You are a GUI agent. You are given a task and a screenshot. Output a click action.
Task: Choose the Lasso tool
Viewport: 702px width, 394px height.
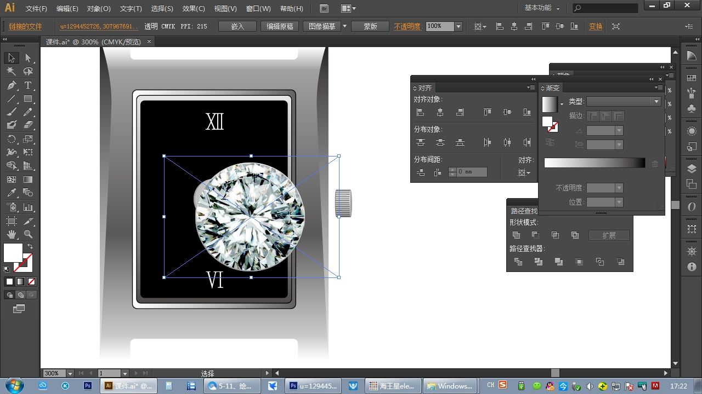coord(28,72)
